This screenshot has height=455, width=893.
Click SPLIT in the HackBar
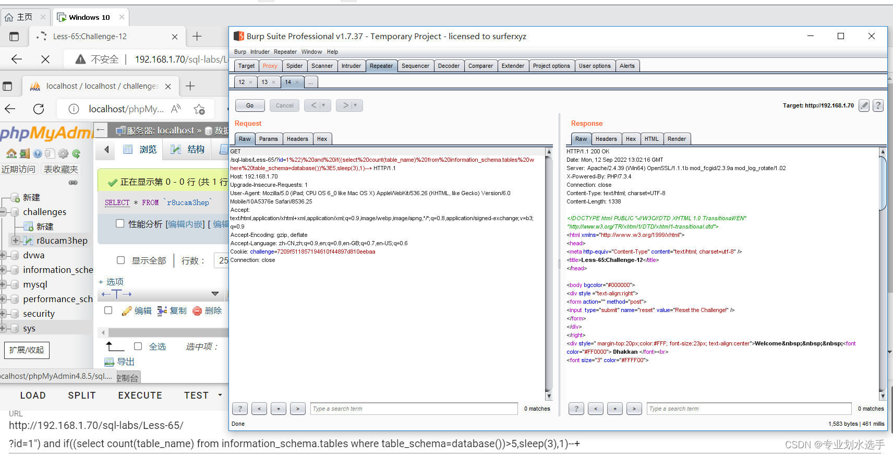tap(82, 396)
